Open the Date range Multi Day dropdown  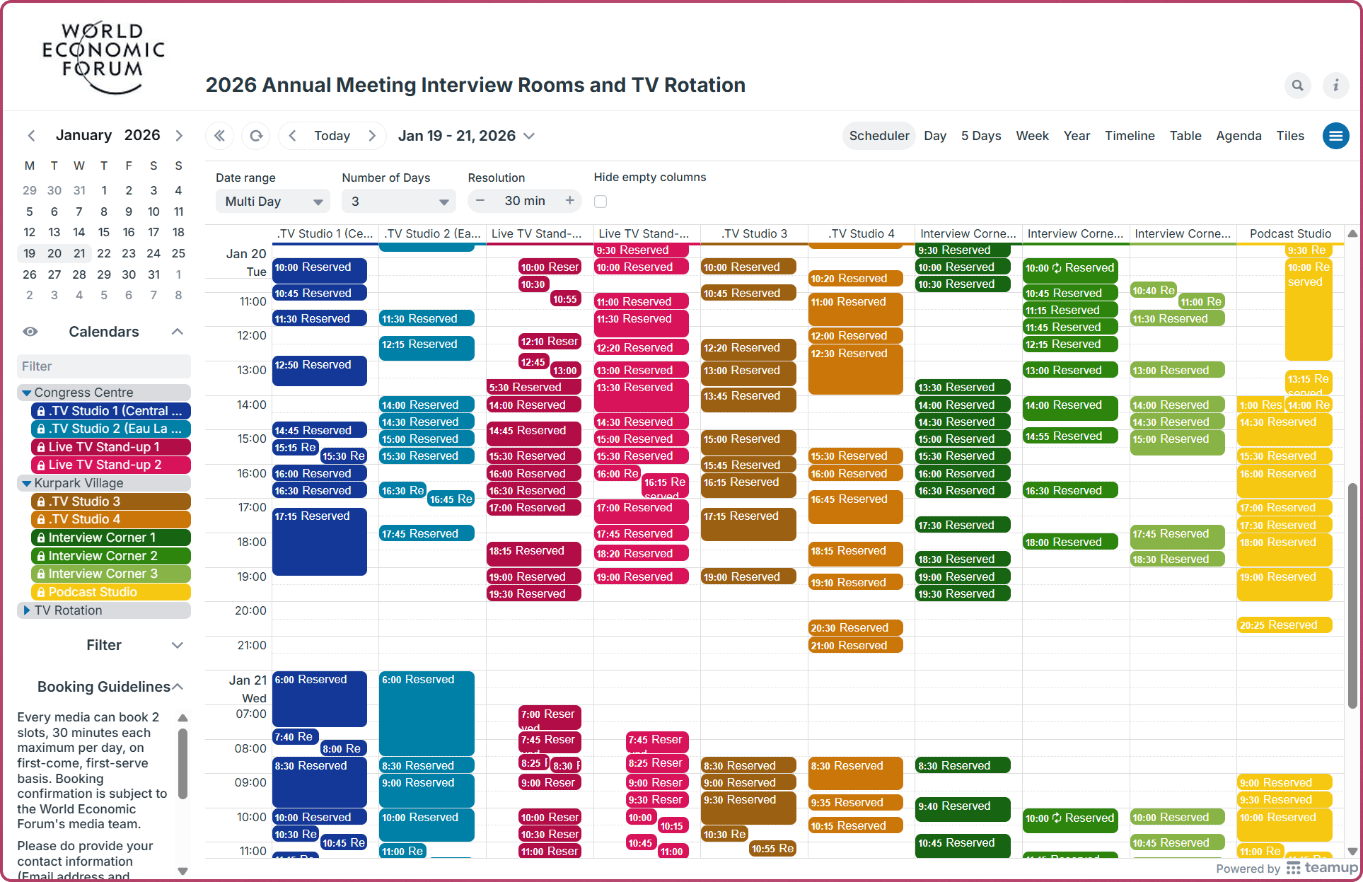(272, 202)
